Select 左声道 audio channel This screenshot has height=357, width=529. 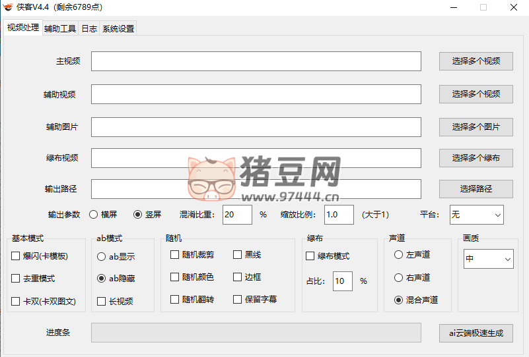[x=398, y=255]
